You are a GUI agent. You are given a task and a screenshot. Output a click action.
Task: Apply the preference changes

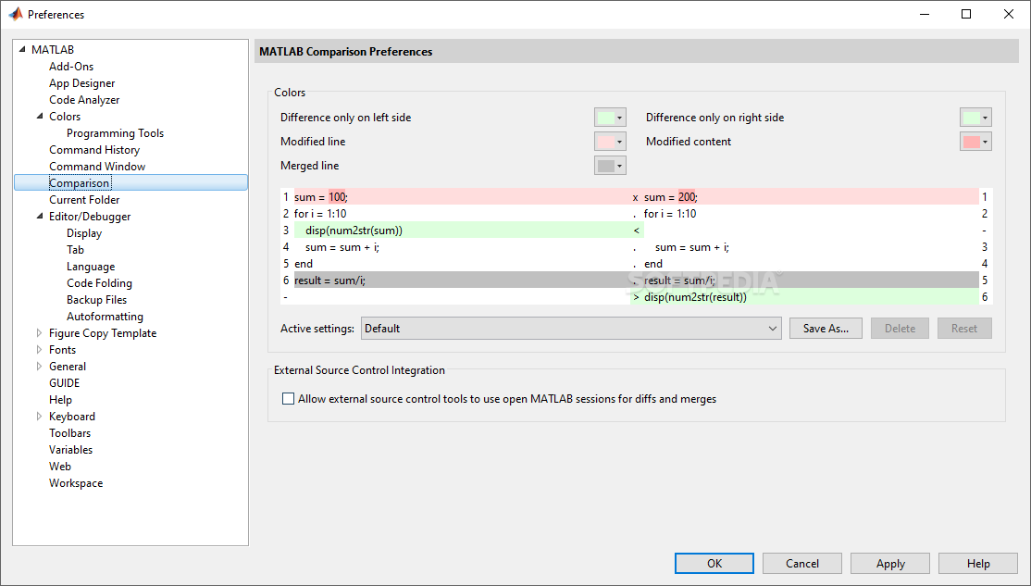[890, 564]
